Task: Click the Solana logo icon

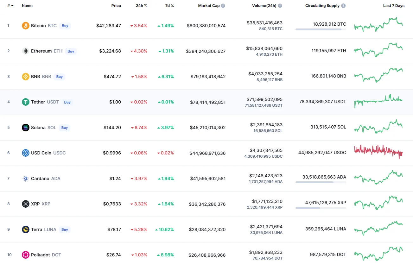Action: click(25, 128)
